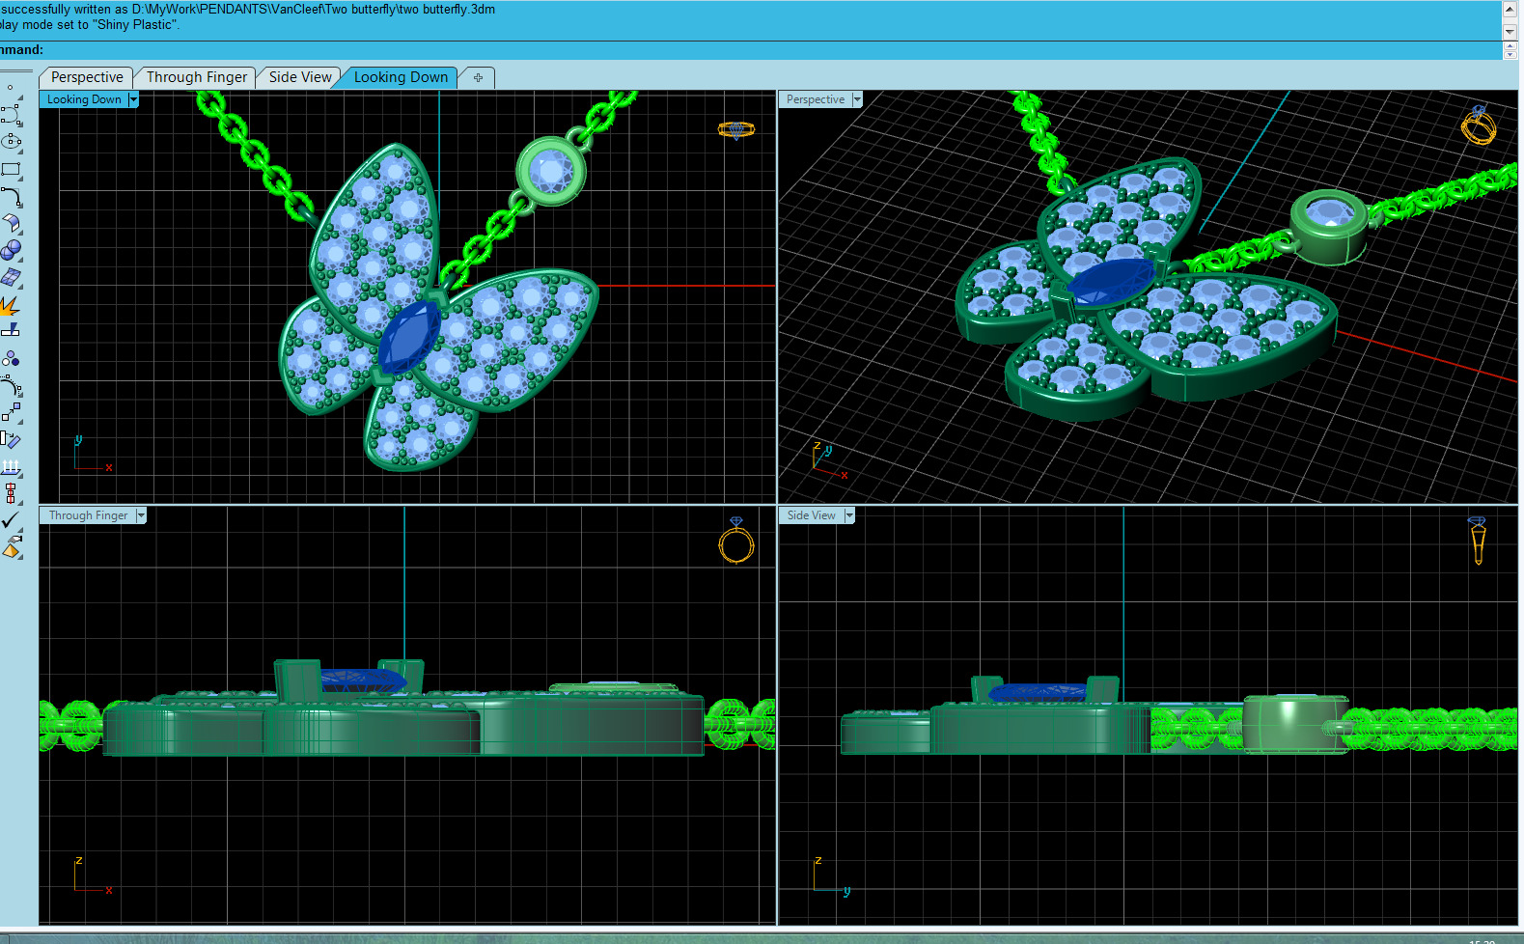Click the command history down arrow
The height and width of the screenshot is (944, 1524).
tap(1510, 32)
